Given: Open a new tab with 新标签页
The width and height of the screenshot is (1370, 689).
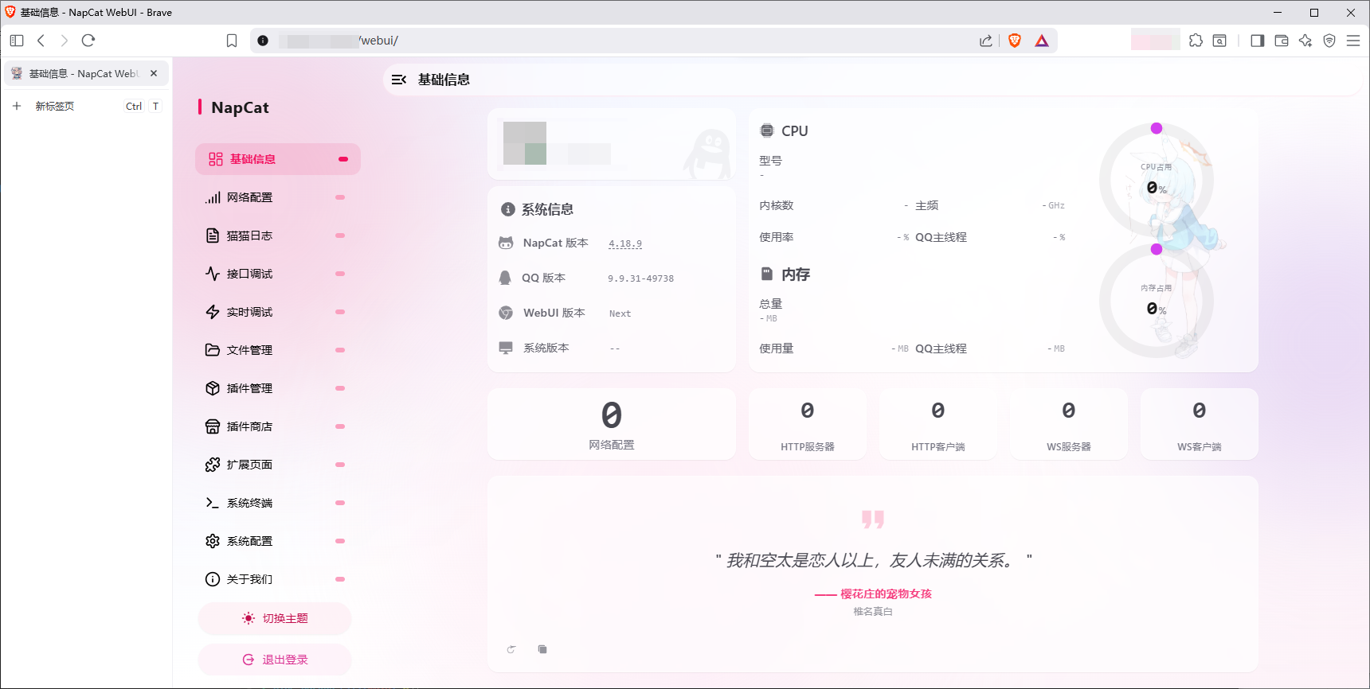Looking at the screenshot, I should pos(86,106).
